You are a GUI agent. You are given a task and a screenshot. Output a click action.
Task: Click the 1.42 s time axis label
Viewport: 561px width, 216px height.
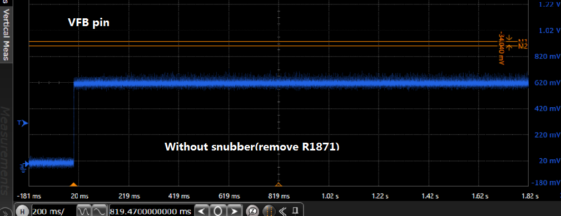tap(429, 196)
